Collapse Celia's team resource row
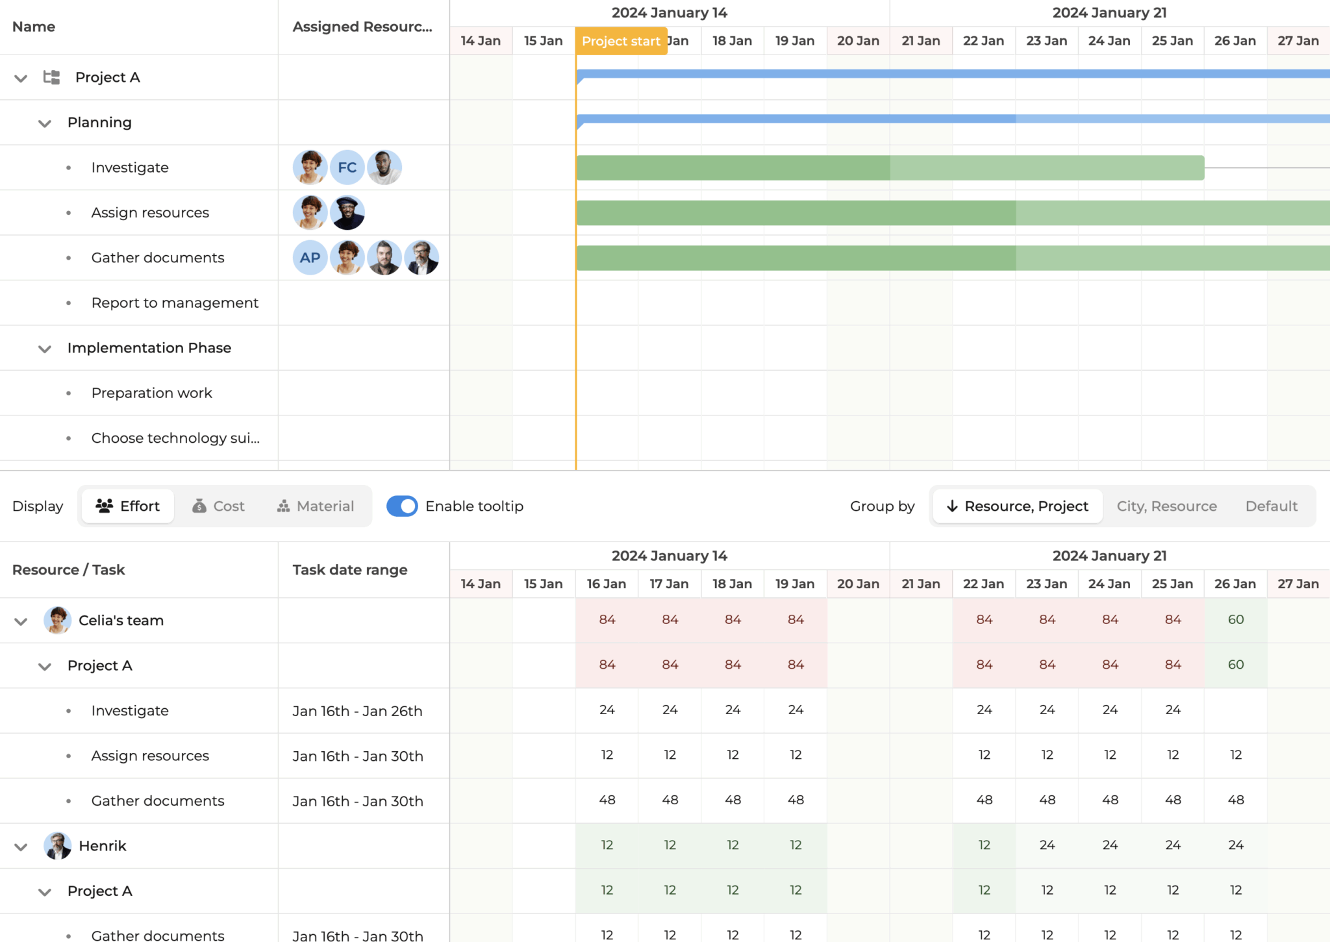The width and height of the screenshot is (1330, 942). click(x=21, y=621)
